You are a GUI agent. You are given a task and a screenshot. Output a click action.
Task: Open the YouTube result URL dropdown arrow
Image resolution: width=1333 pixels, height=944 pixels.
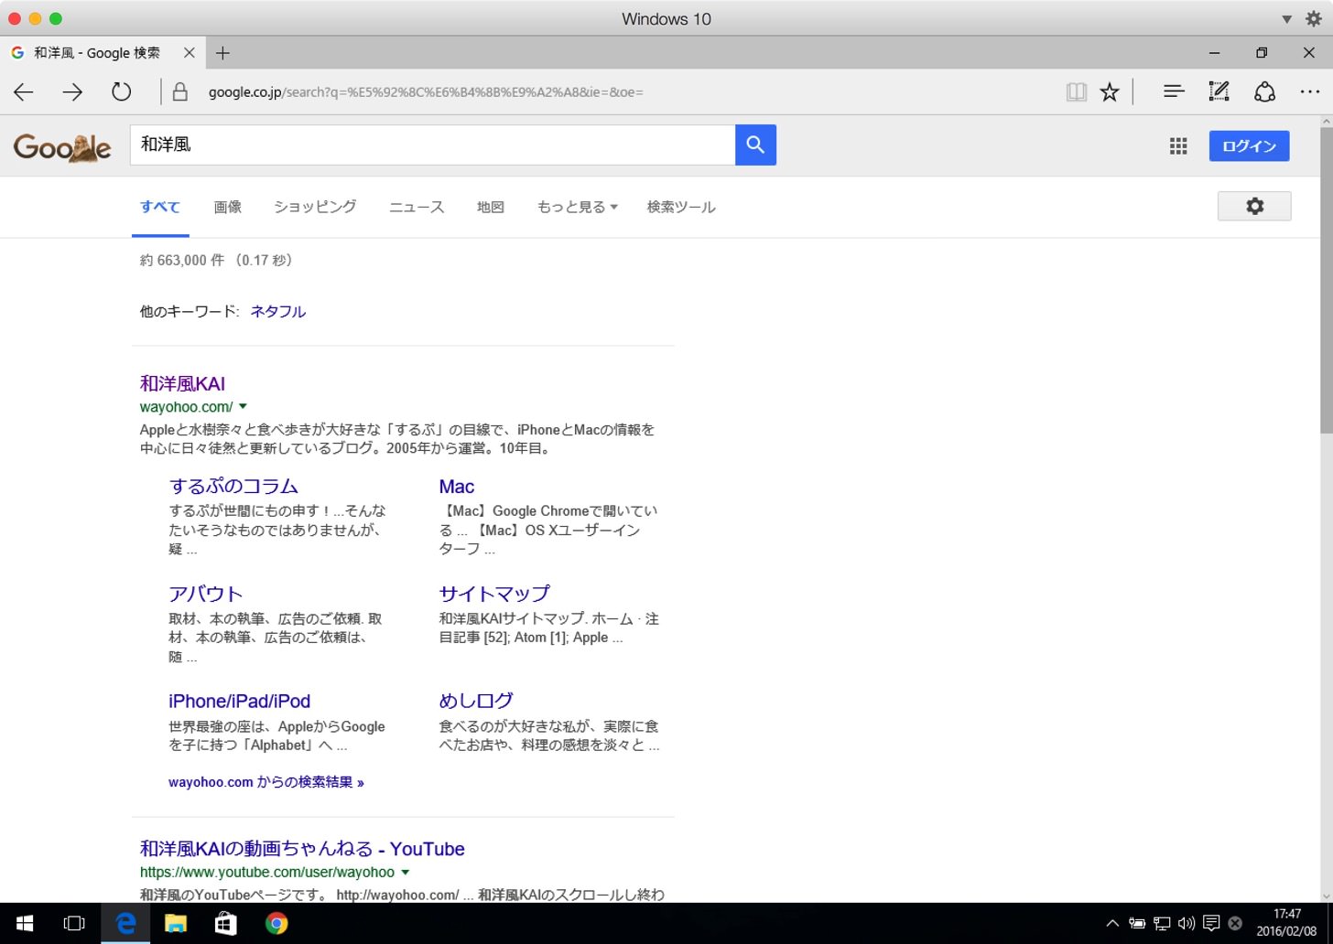[x=406, y=872]
